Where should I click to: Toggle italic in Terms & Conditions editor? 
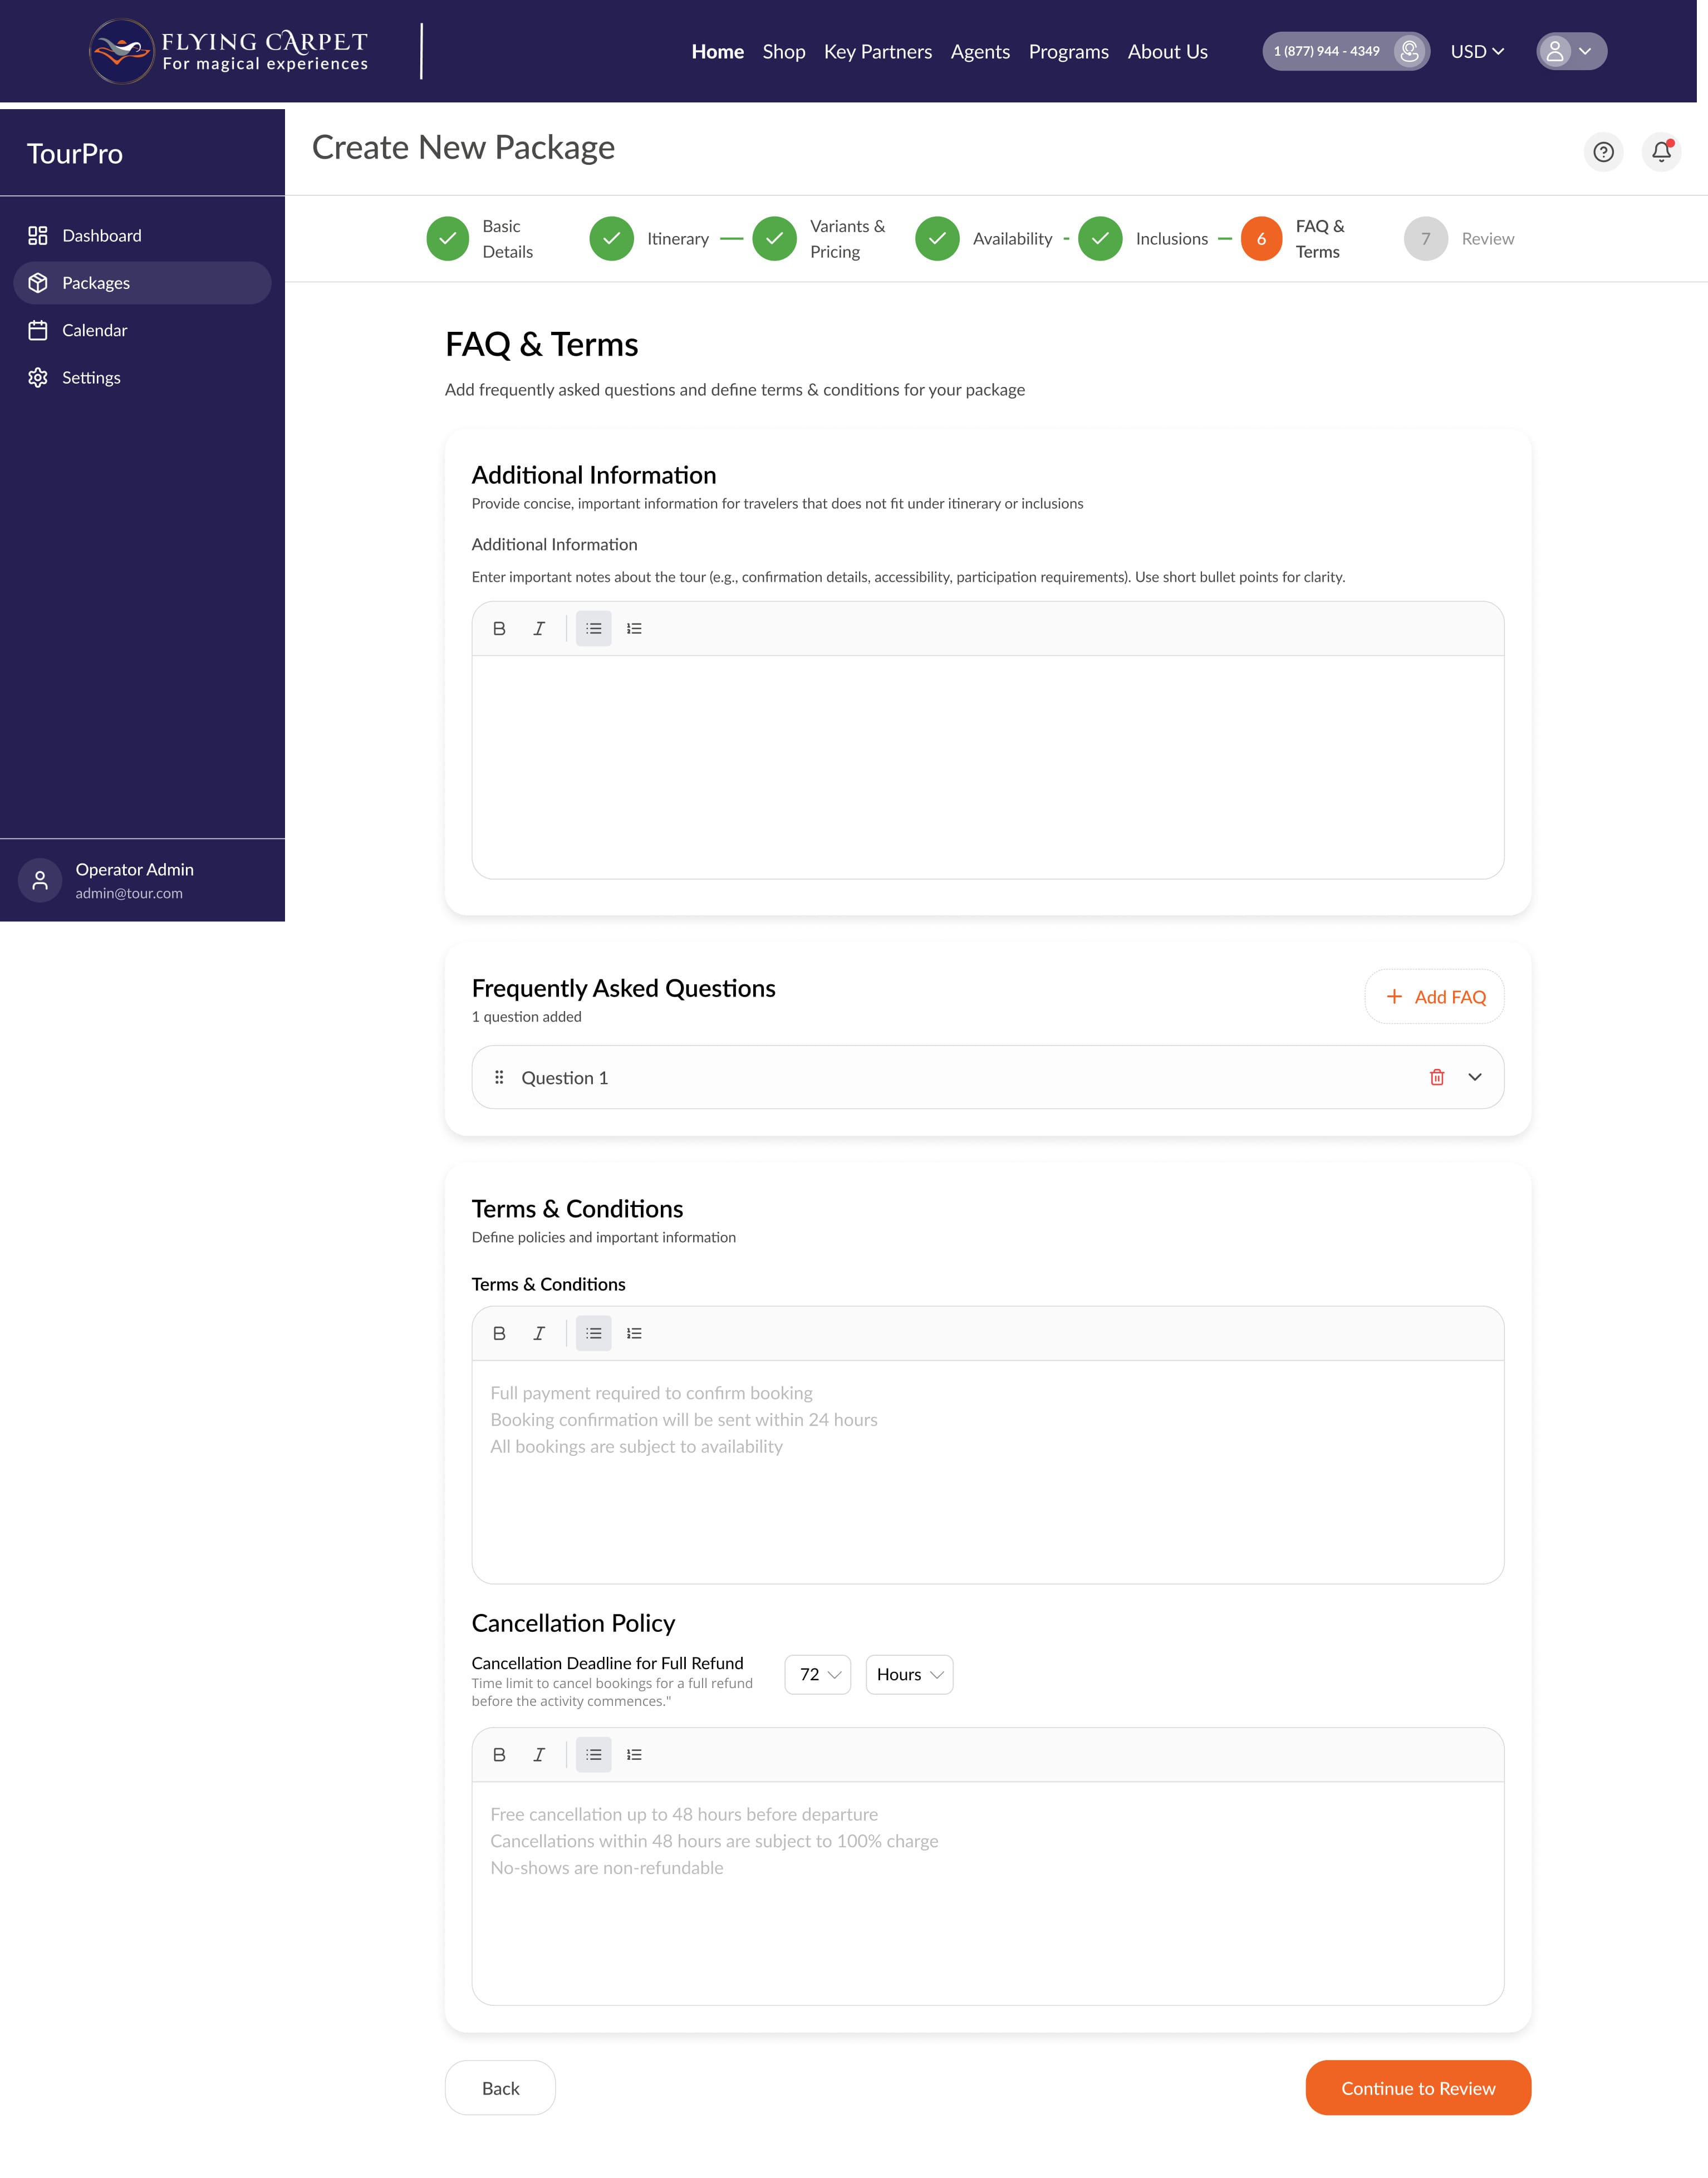[539, 1333]
